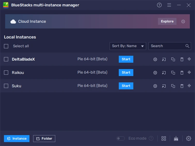The height and width of the screenshot is (146, 195).
Task: Click Explore on Cloud Instance banner
Action: tap(167, 21)
